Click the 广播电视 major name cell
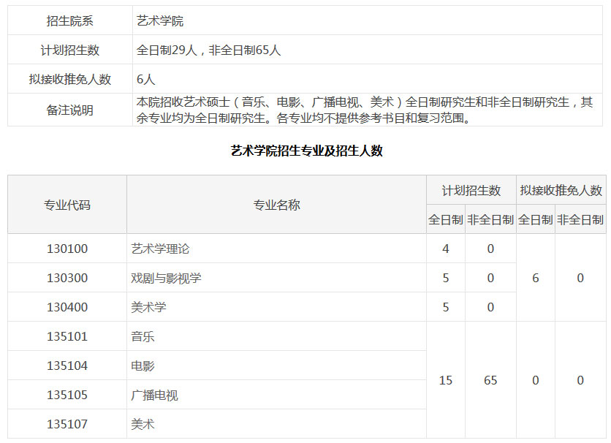Viewport: 611px width, 443px height. click(154, 395)
